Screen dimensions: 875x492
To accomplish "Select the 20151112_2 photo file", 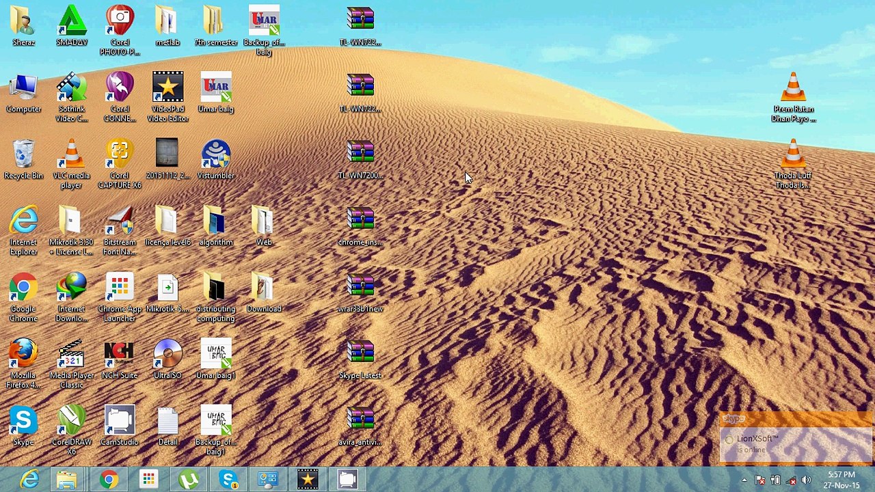I will click(x=167, y=160).
